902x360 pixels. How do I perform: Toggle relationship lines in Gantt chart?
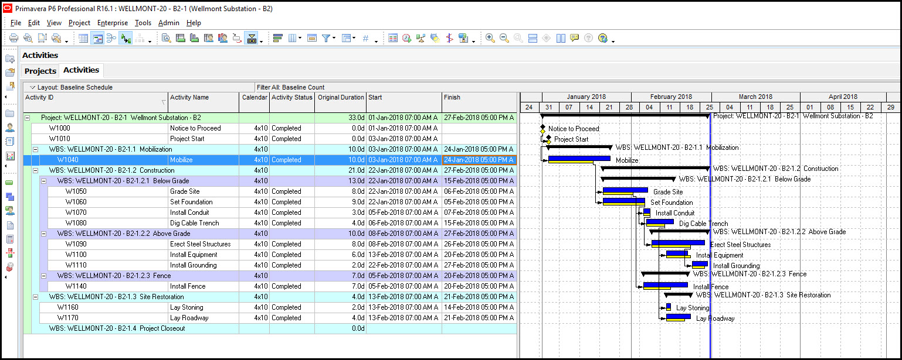click(x=126, y=38)
